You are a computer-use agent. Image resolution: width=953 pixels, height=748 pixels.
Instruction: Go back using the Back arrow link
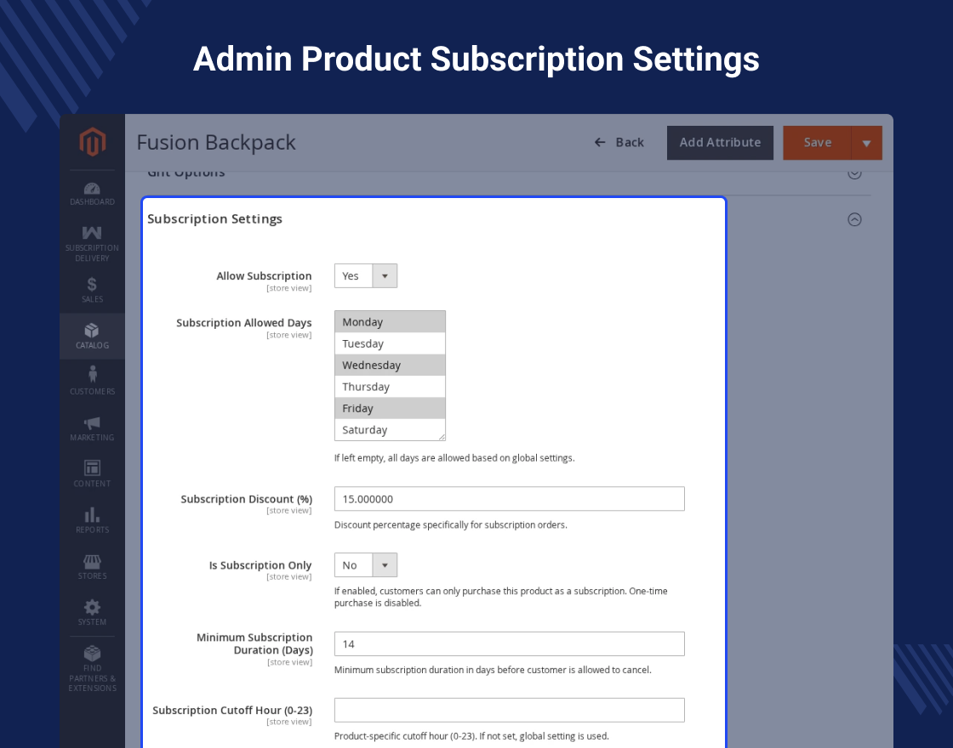pos(619,143)
